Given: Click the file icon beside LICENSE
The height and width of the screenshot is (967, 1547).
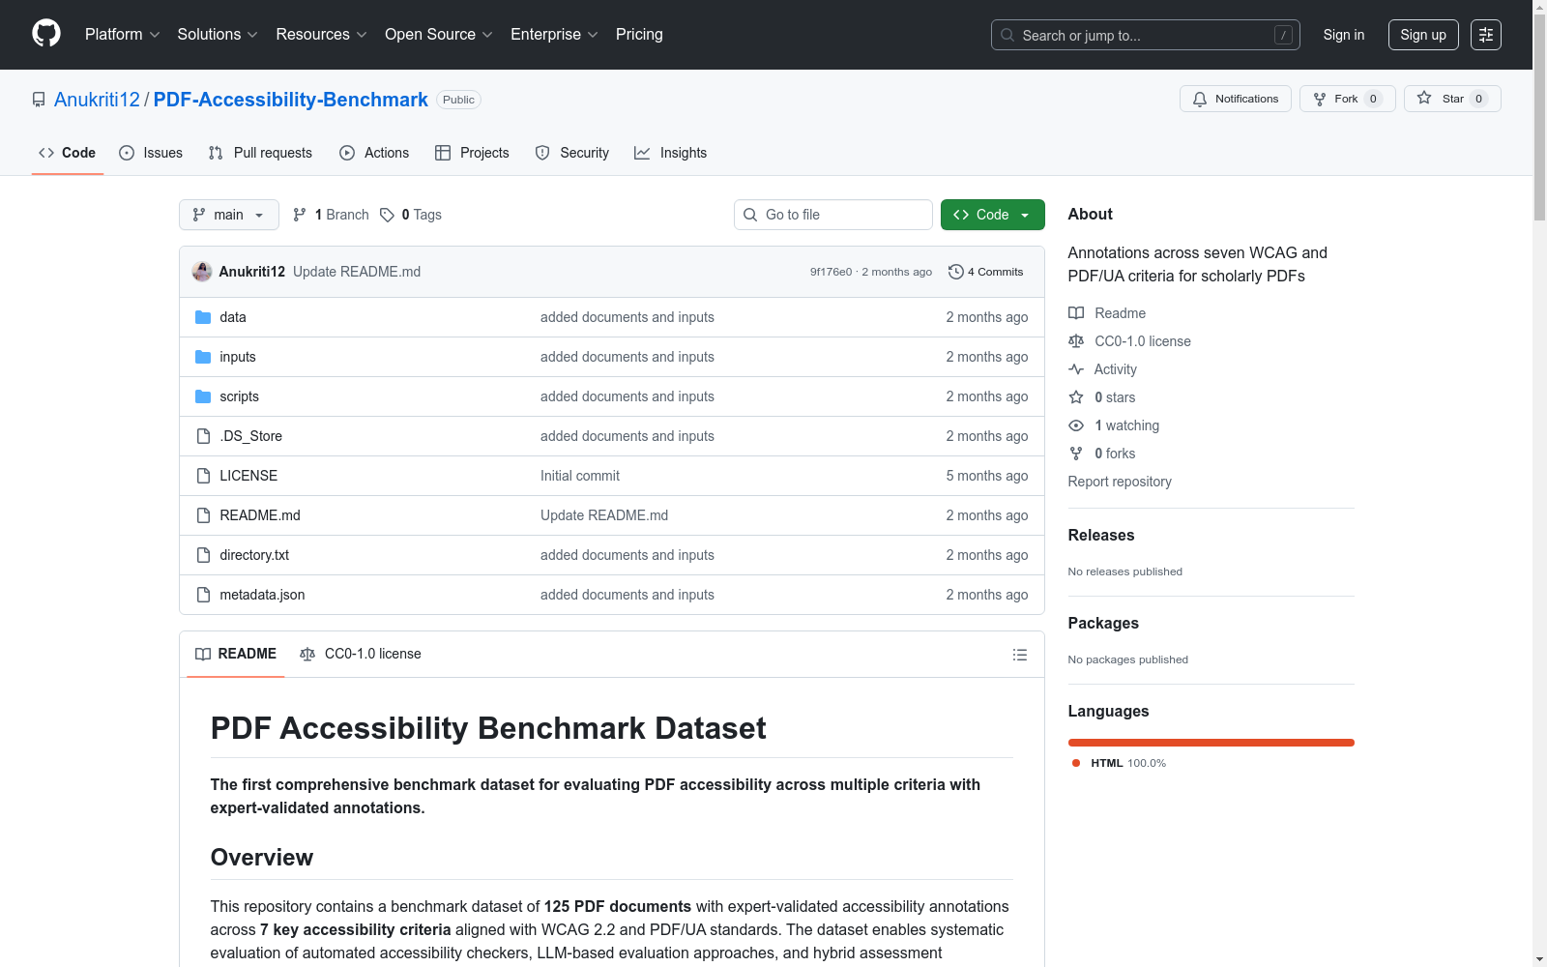Looking at the screenshot, I should [203, 476].
